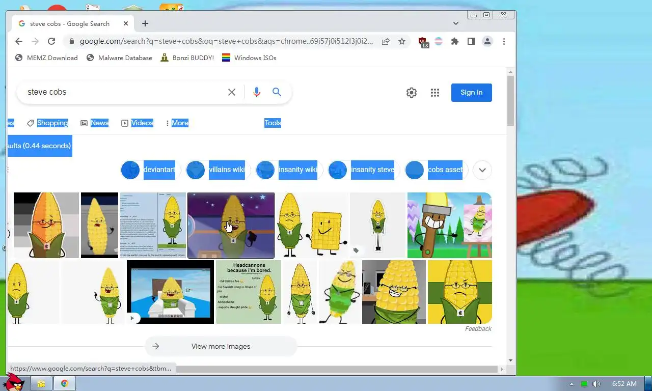Reload the Google search page

tap(51, 41)
